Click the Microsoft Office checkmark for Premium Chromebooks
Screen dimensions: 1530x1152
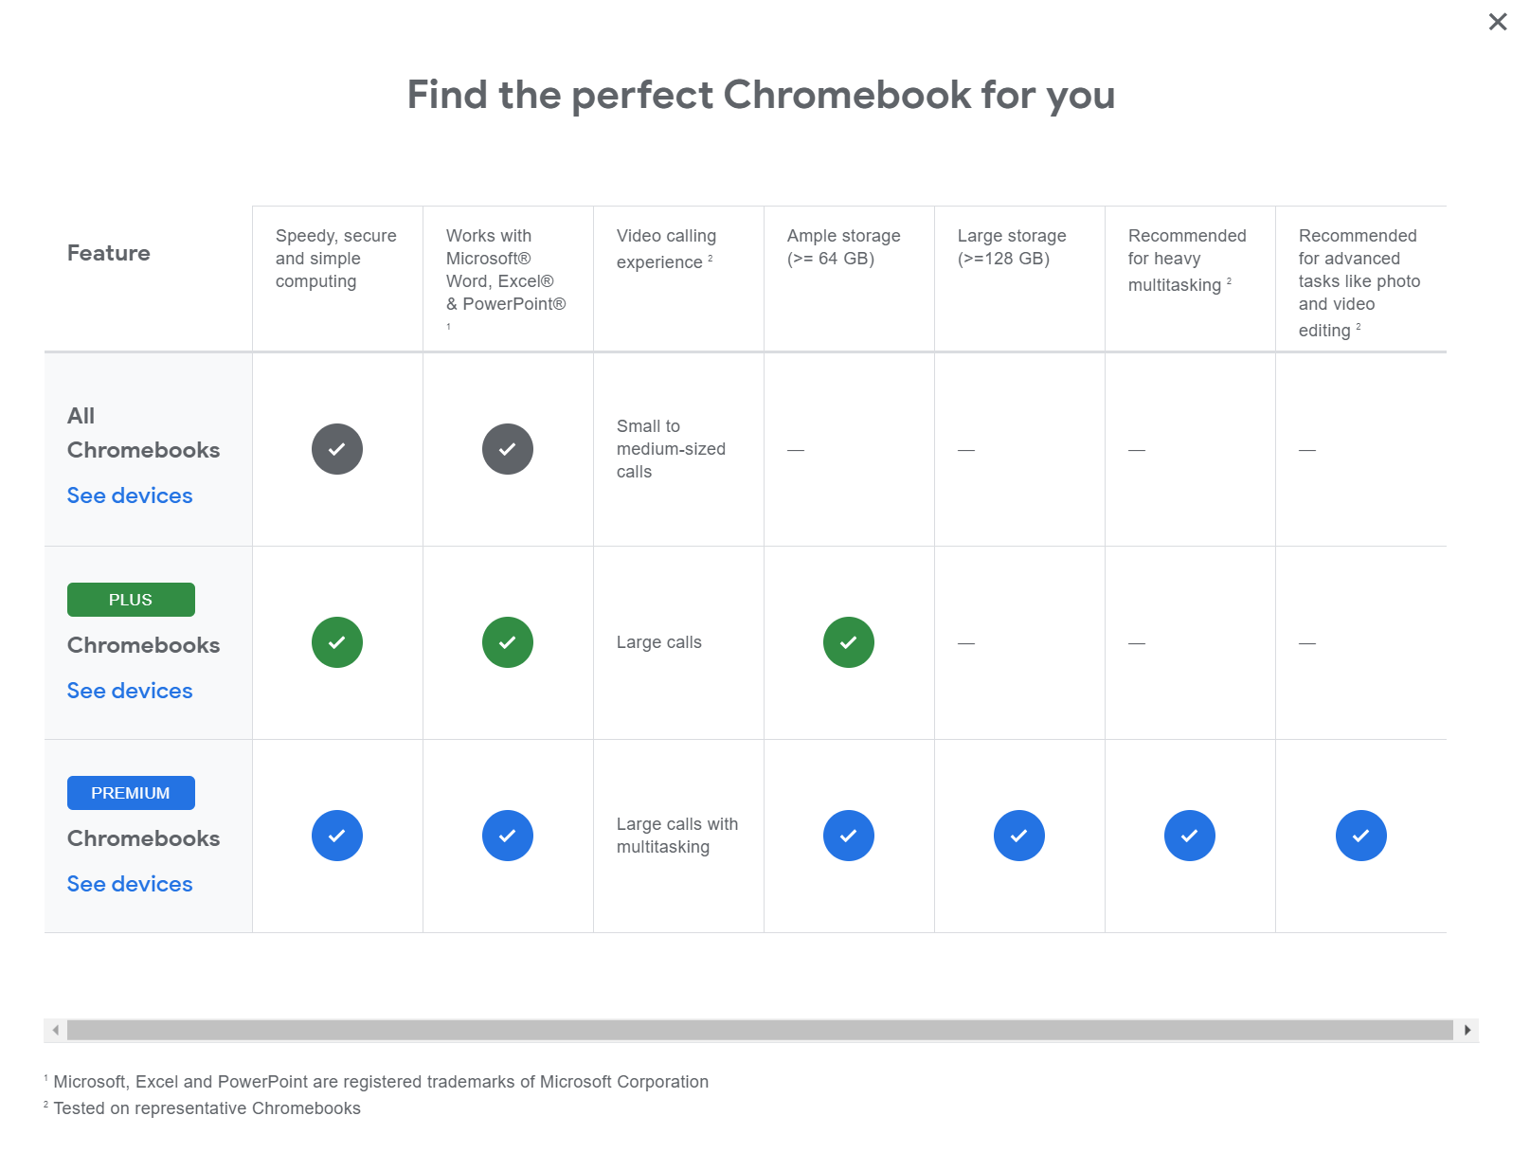coord(508,836)
